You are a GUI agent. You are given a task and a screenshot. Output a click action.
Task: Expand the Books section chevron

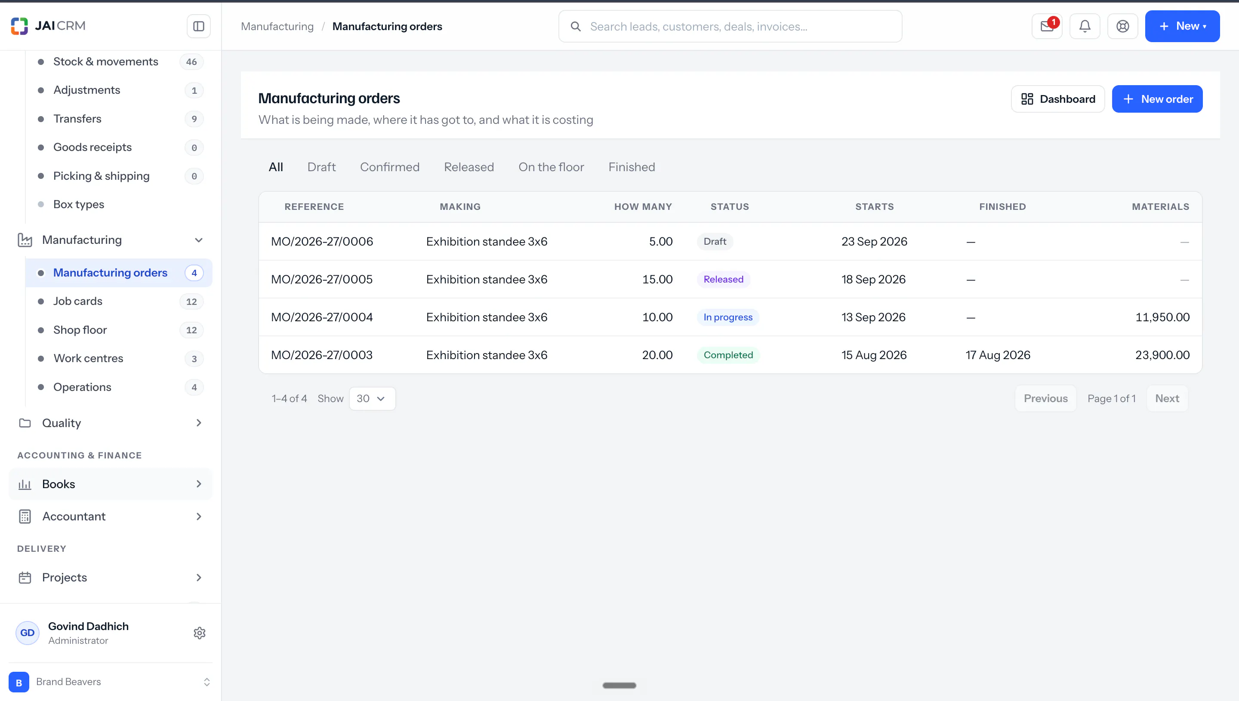pyautogui.click(x=198, y=484)
